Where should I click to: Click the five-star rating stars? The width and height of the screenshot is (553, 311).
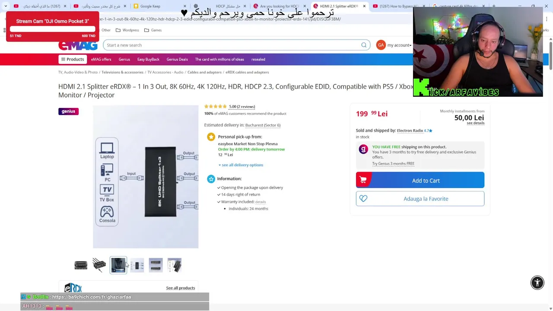216,106
